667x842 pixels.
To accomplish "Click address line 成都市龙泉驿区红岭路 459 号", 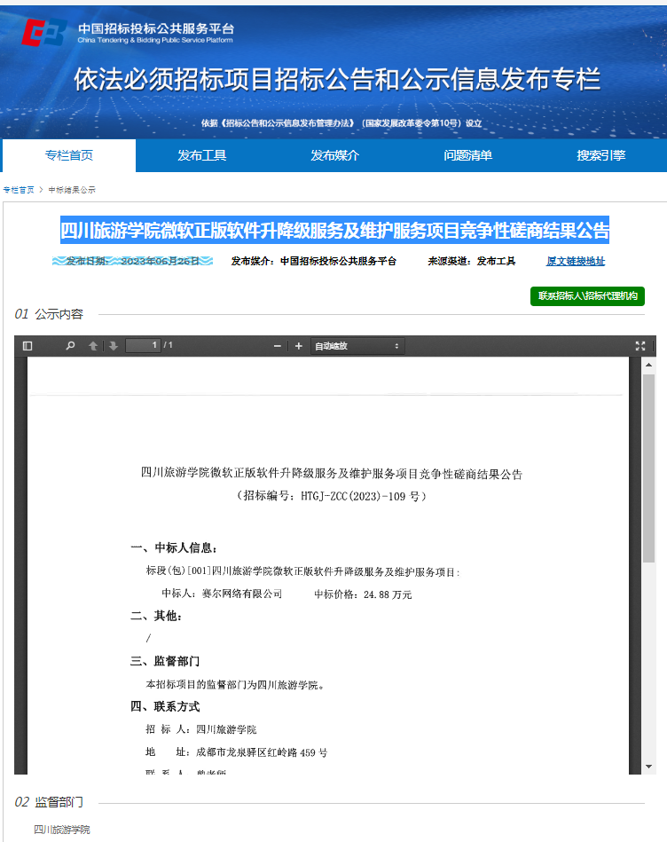I will point(237,752).
